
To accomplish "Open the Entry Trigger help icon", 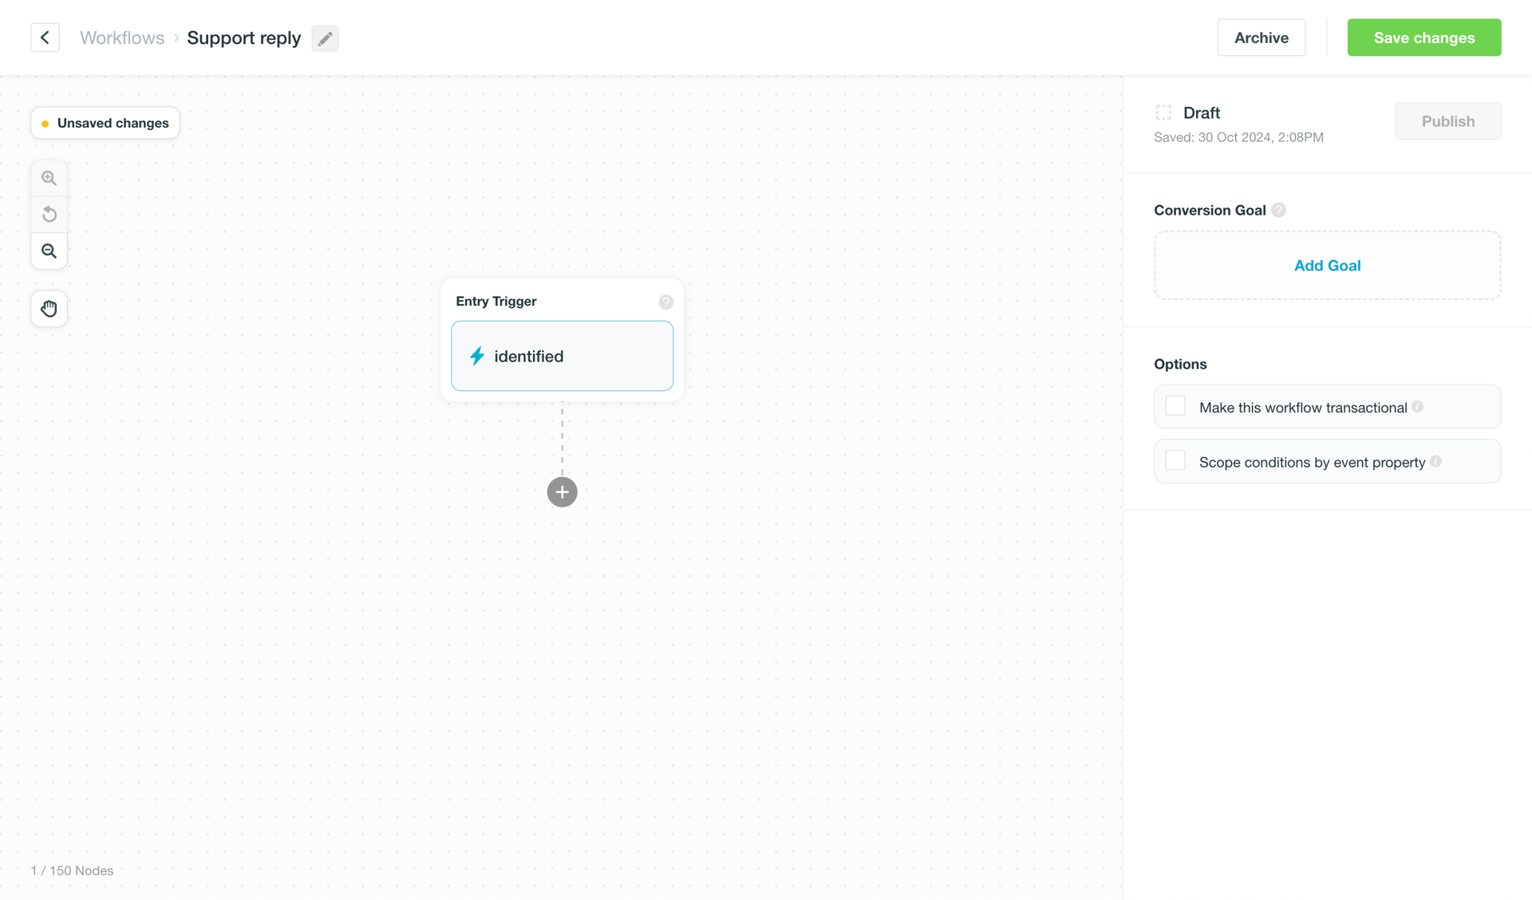I will (666, 302).
